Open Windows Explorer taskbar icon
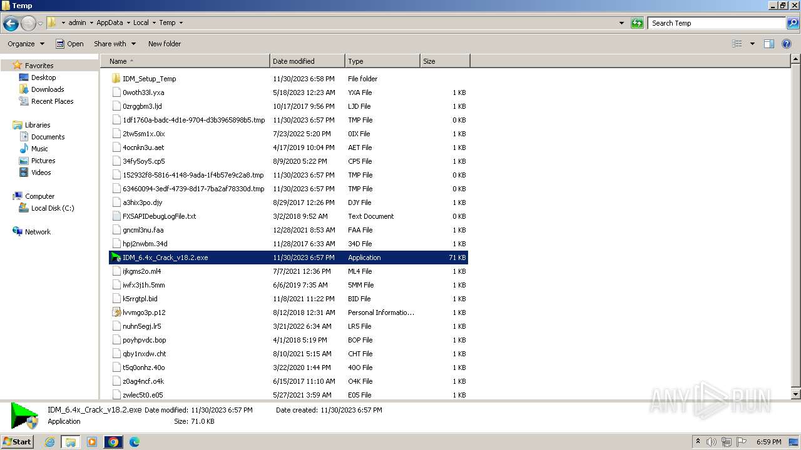This screenshot has height=450, width=801. tap(71, 442)
